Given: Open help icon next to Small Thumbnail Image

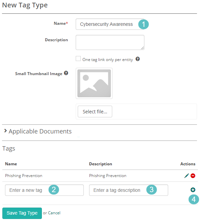Looking at the screenshot, I should click(x=66, y=73).
